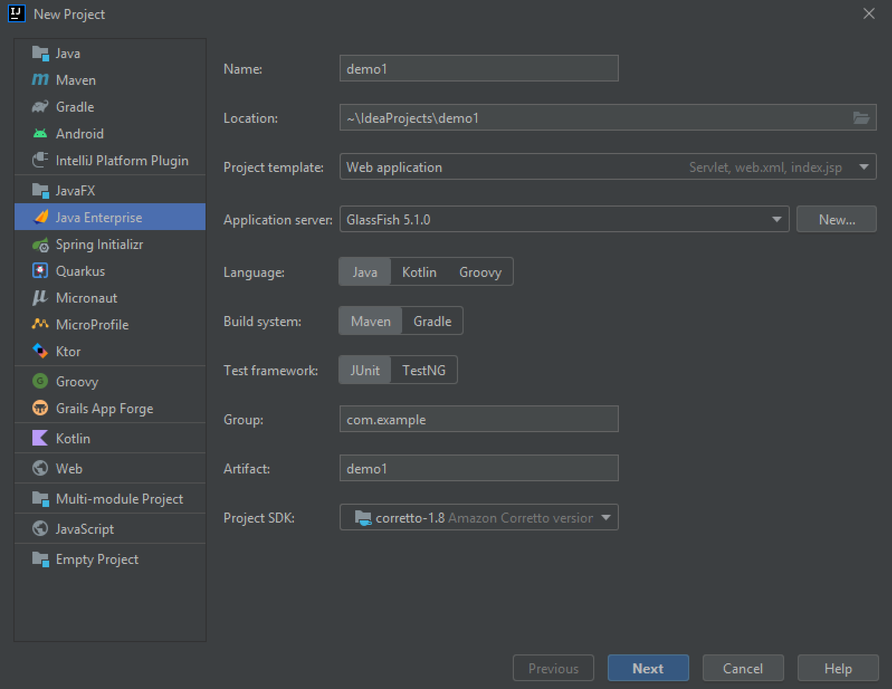
Task: Expand the Application server dropdown arrow
Action: [x=776, y=219]
